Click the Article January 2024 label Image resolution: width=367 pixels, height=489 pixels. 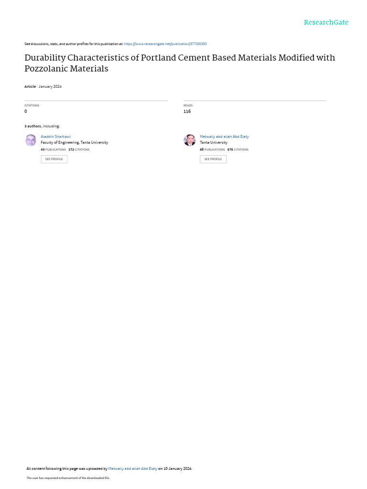43,86
